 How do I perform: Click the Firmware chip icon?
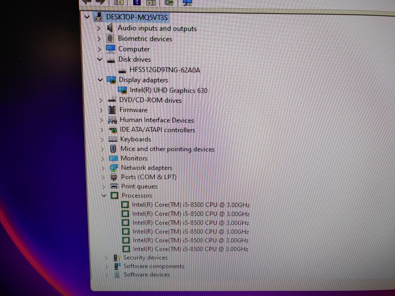(x=112, y=110)
